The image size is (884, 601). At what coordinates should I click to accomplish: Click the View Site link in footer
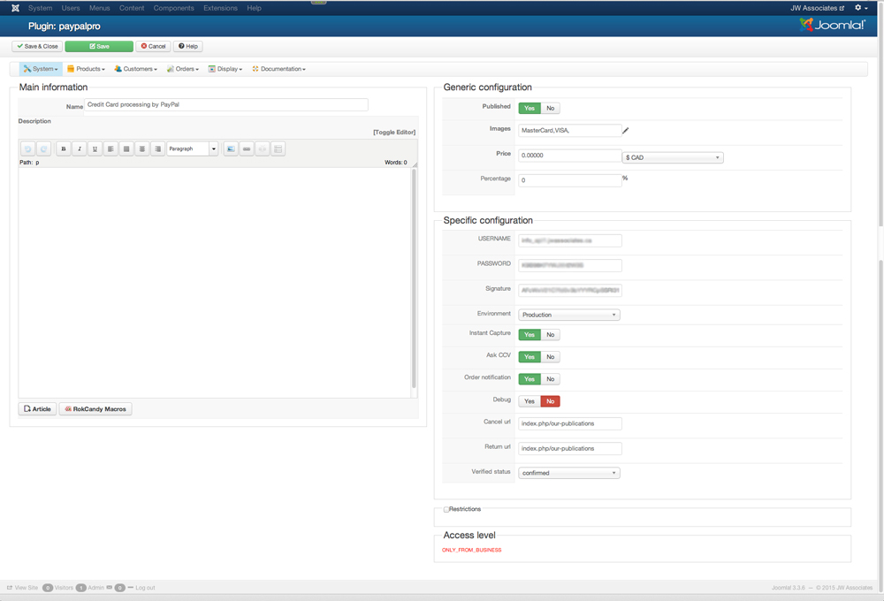coord(23,588)
